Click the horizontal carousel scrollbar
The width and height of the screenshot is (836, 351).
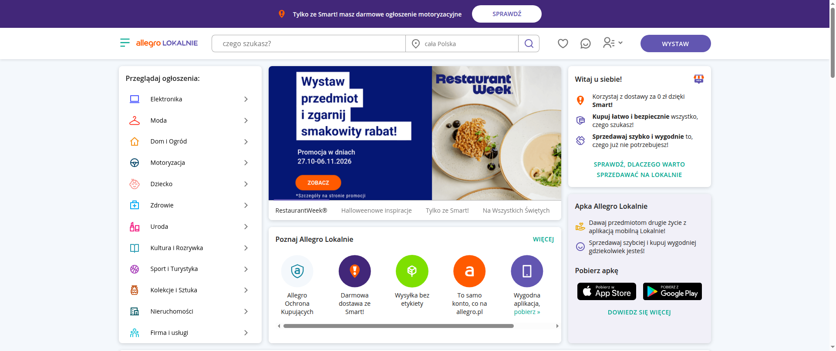click(x=398, y=326)
